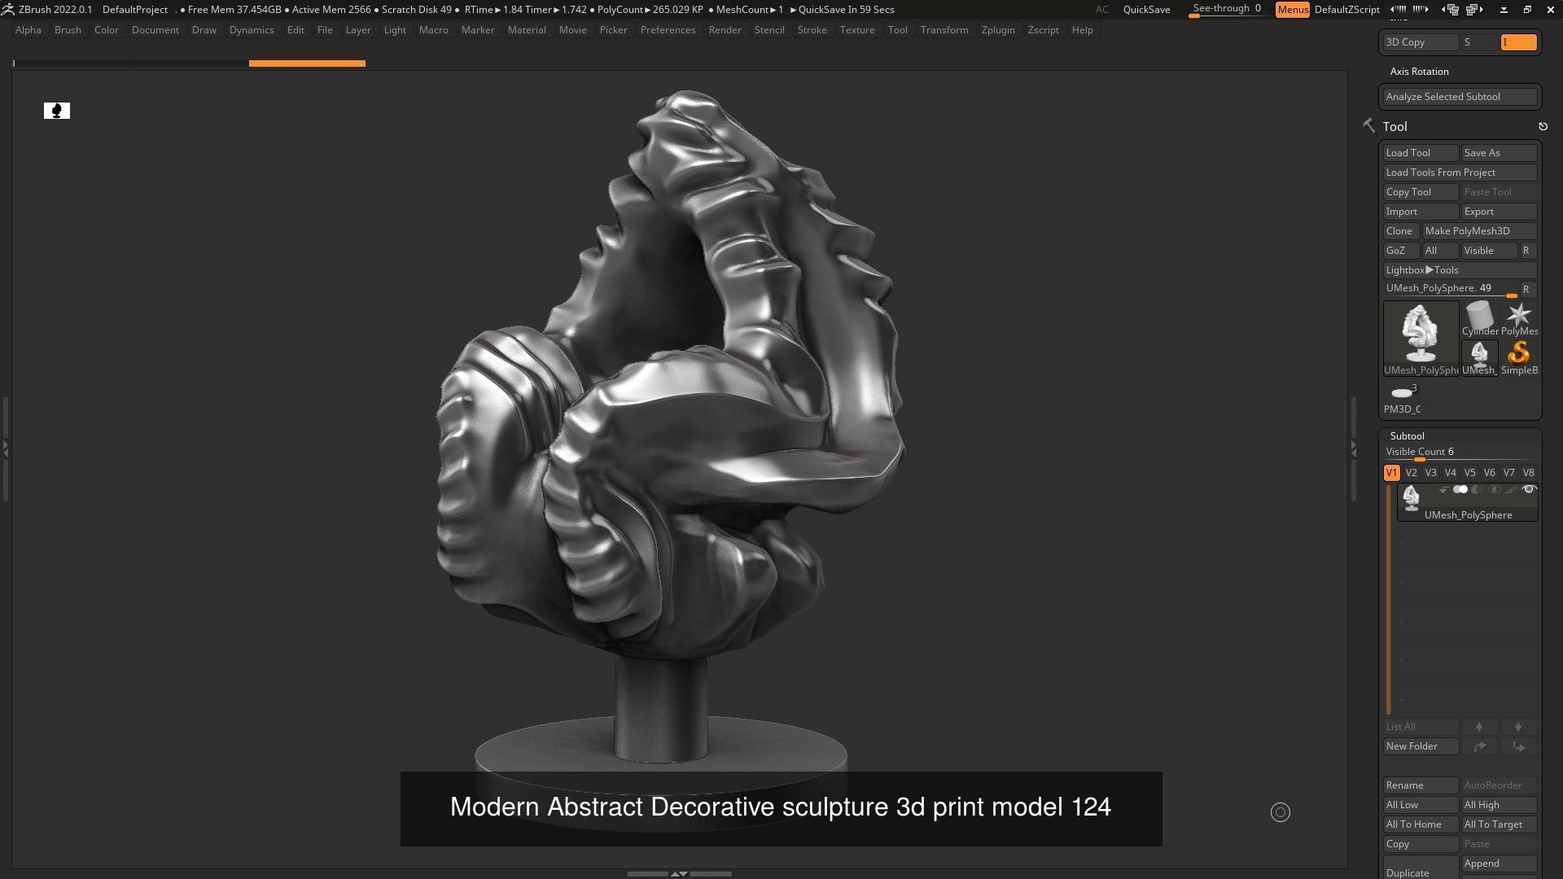Screen dimensions: 1563x879
Task: Click the QuickSave button
Action: [x=1146, y=10]
